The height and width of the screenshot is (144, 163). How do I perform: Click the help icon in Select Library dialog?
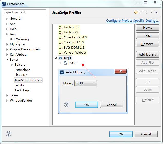pos(67,104)
